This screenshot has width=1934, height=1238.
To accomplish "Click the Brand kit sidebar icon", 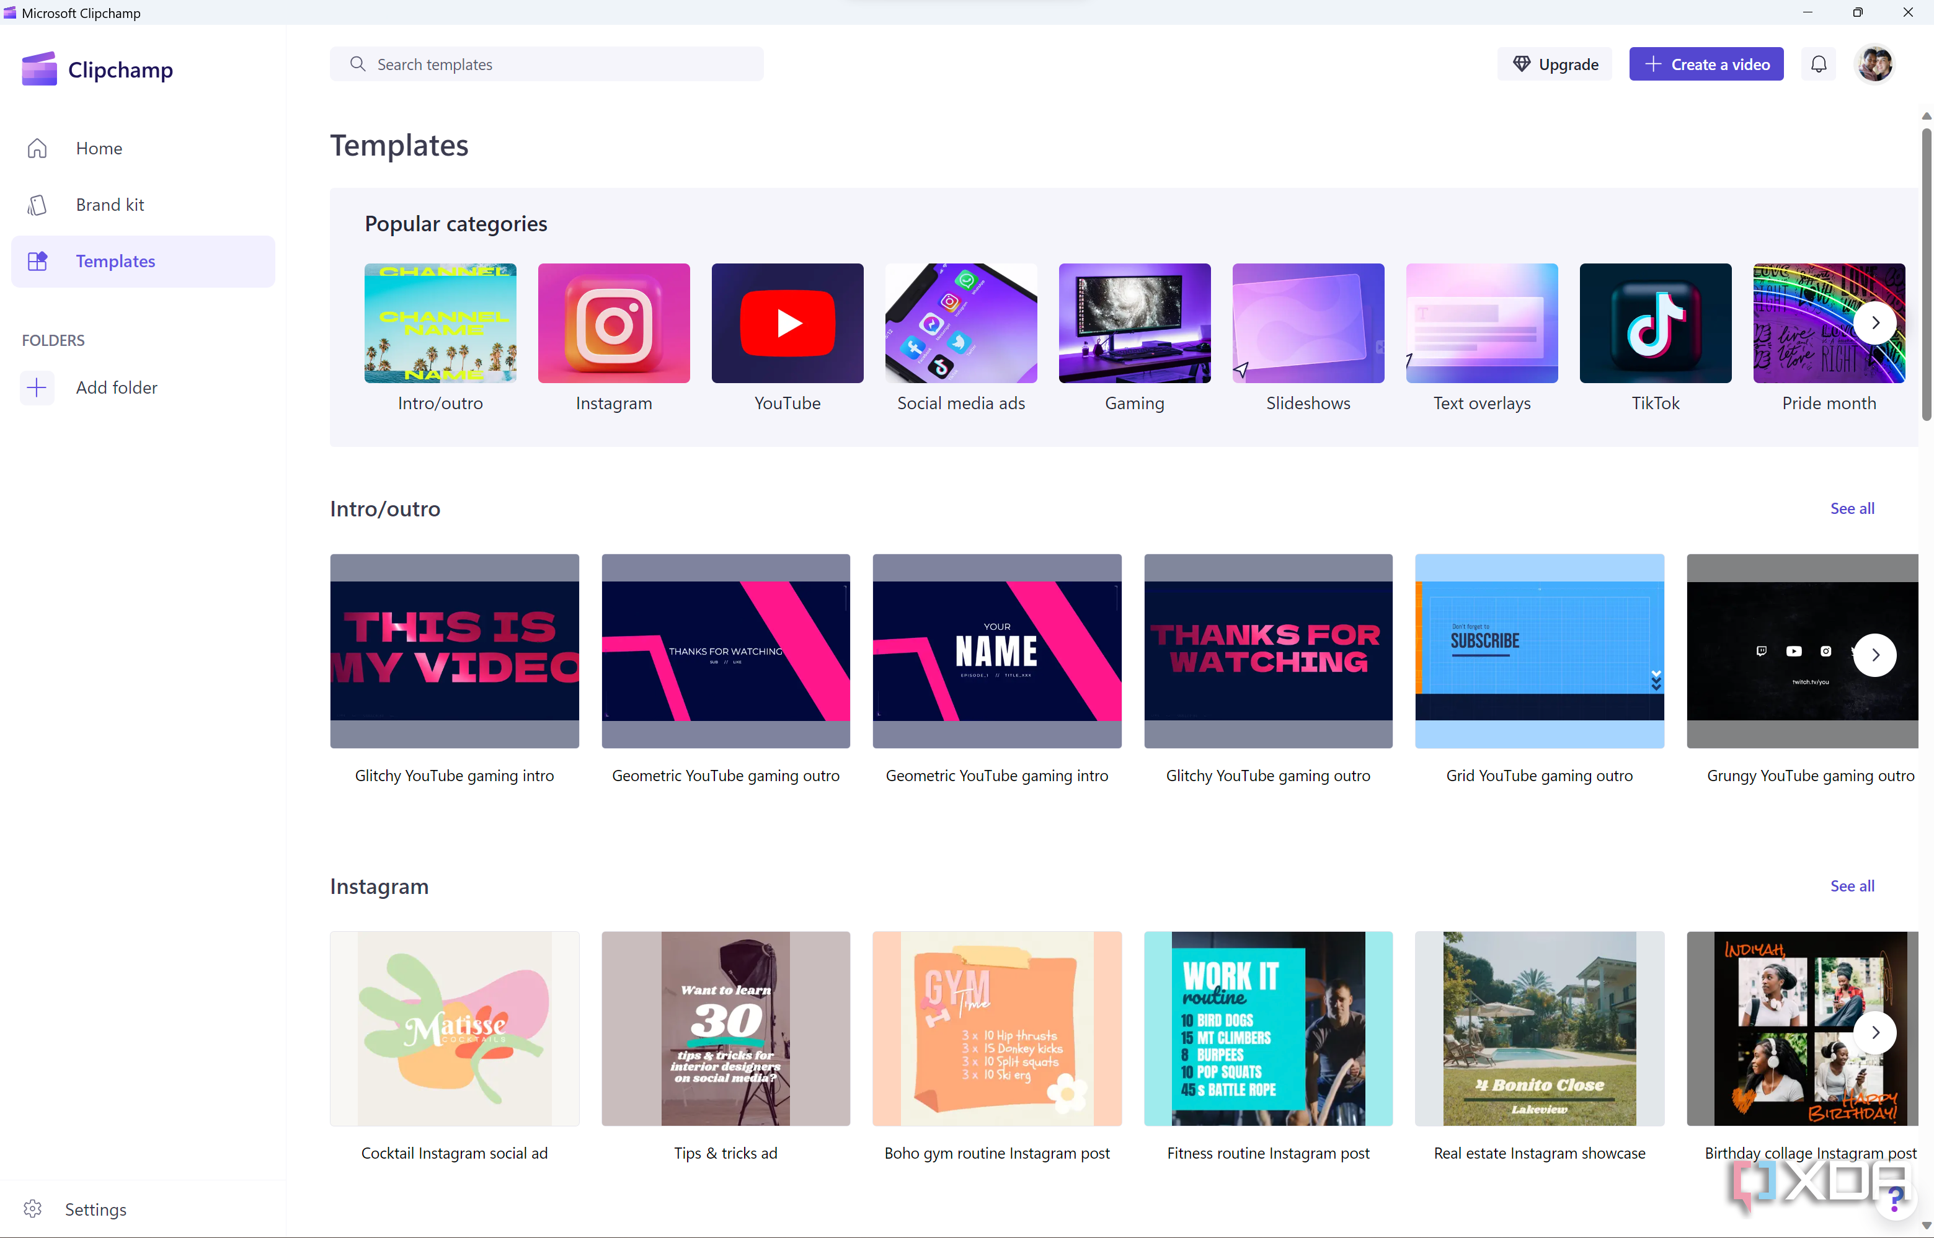I will point(37,205).
